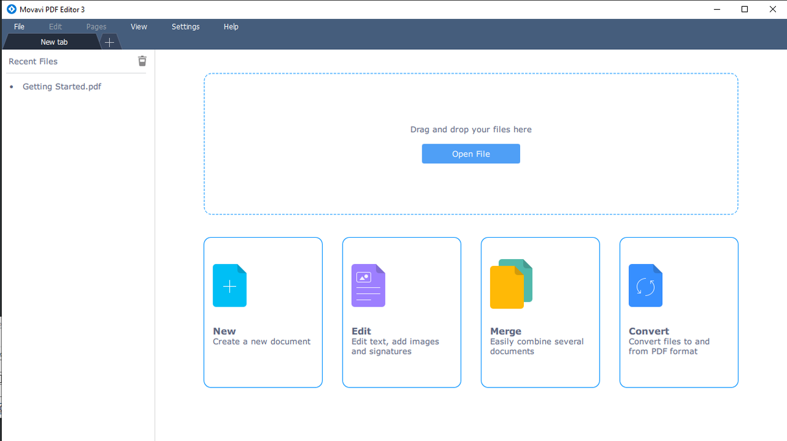Open the File menu
The height and width of the screenshot is (441, 787).
click(19, 26)
